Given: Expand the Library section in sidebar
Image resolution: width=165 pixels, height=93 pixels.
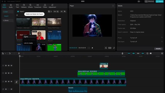Looking at the screenshot, I should pos(8,20).
